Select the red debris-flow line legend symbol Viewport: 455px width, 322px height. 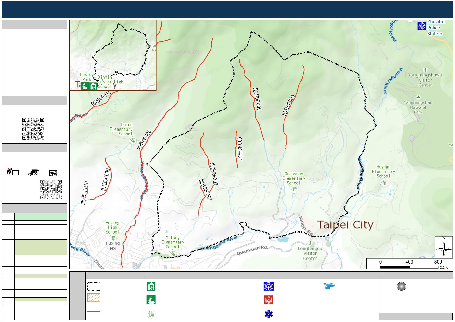[94, 312]
